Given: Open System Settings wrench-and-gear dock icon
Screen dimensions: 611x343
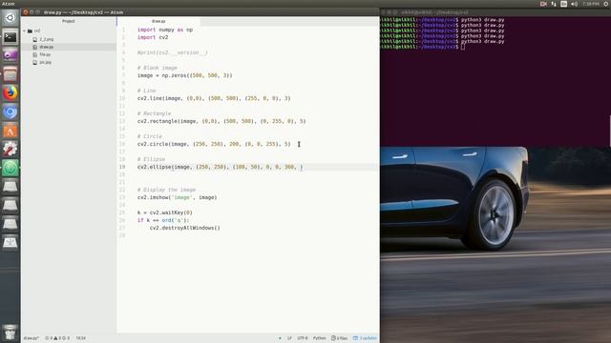Looking at the screenshot, I should coord(11,150).
